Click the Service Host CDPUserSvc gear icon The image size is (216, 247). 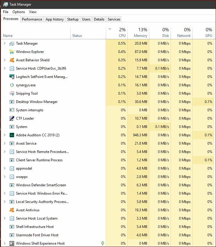tap(12, 68)
